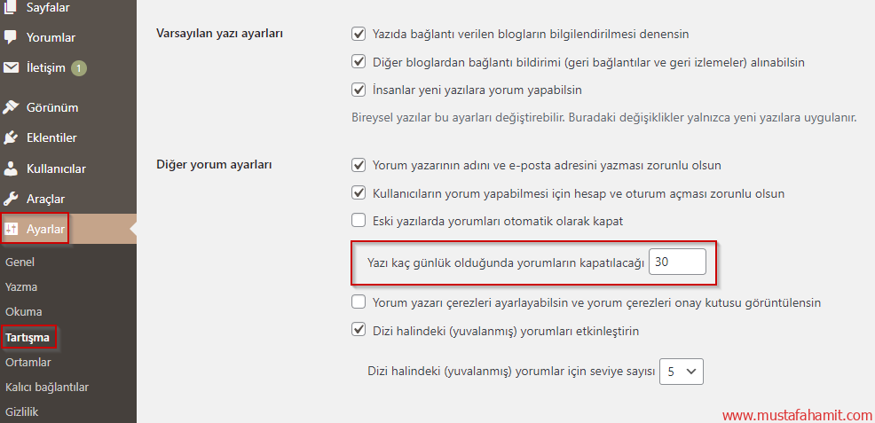Disable threaded (yuvalanmış) comments checkbox
This screenshot has height=423, width=875.
click(359, 331)
